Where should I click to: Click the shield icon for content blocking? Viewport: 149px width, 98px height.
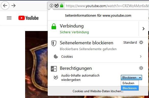(54, 43)
